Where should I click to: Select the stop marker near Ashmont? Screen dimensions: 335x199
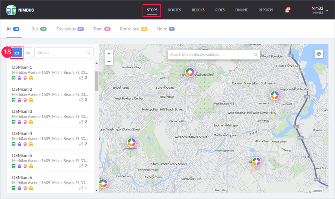[274, 95]
